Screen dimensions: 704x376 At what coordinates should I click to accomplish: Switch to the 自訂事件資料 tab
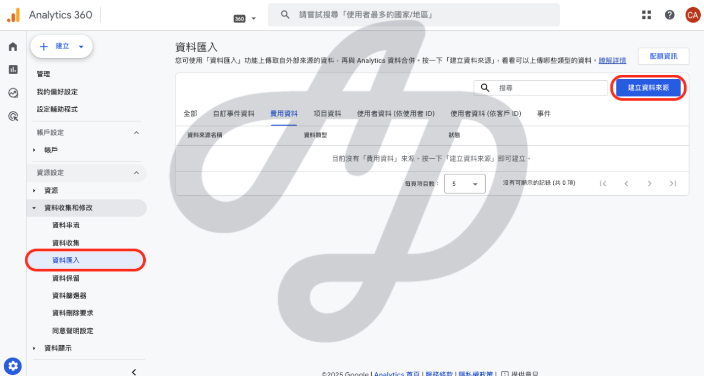coord(234,114)
